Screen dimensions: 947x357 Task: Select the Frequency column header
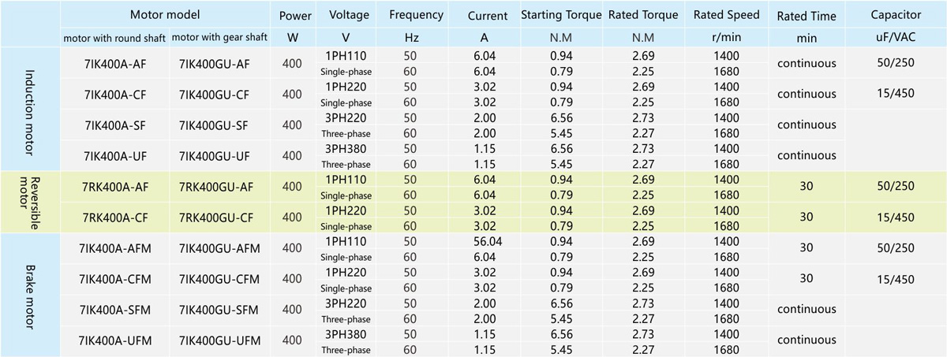416,15
